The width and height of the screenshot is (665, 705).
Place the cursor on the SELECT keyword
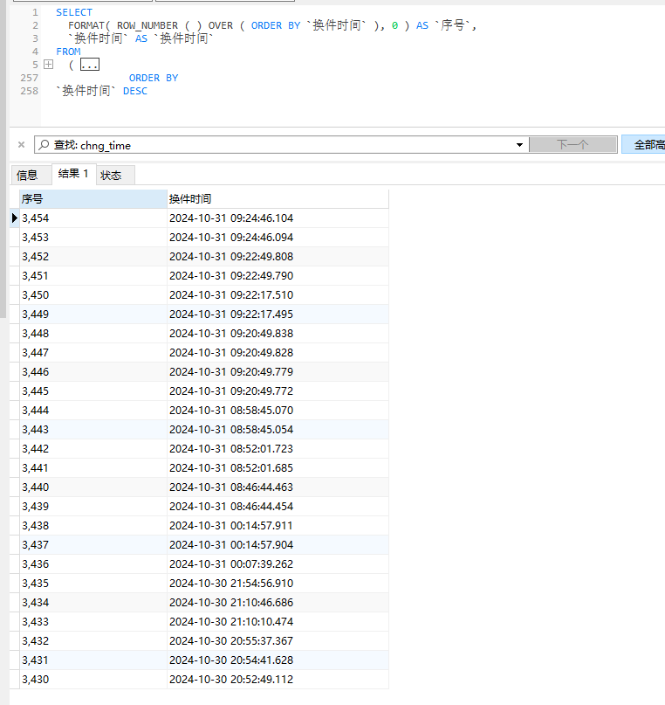pyautogui.click(x=73, y=12)
